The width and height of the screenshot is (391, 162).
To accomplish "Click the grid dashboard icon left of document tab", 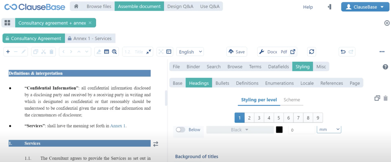I will point(7,23).
